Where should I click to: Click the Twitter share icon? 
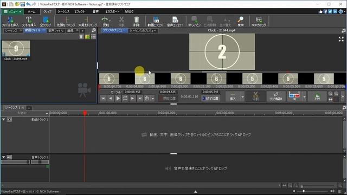(330, 11)
